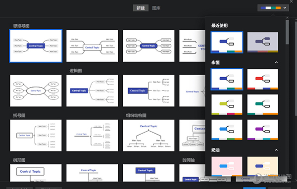Select the partly hidden 逻辑图 template at right
The width and height of the screenshot is (297, 189).
(x=192, y=91)
